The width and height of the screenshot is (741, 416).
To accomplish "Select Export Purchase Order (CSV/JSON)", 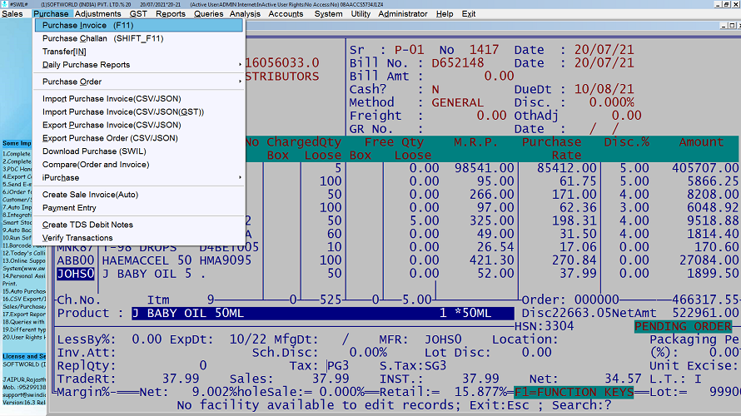I will pos(110,138).
